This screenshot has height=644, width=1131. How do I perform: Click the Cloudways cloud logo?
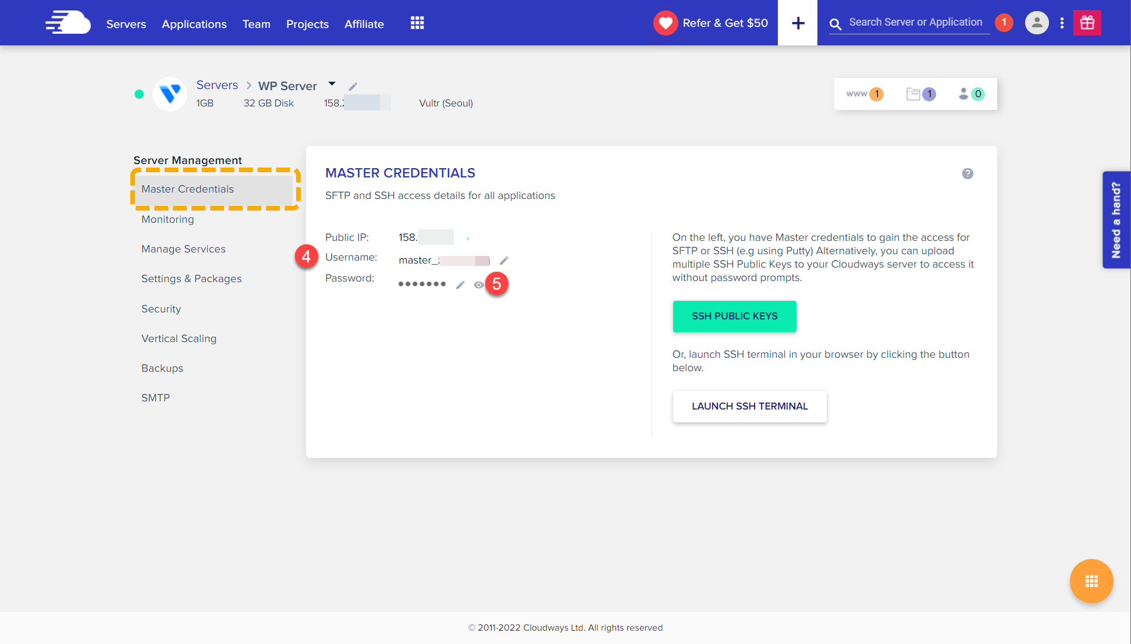pos(69,23)
